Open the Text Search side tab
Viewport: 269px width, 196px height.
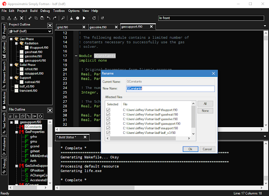tap(4, 123)
